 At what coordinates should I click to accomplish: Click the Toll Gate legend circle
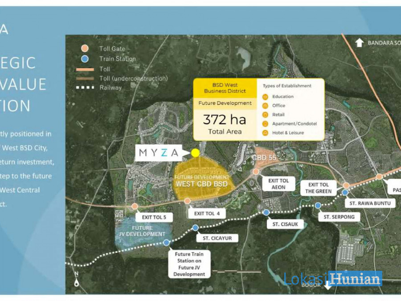click(x=85, y=48)
